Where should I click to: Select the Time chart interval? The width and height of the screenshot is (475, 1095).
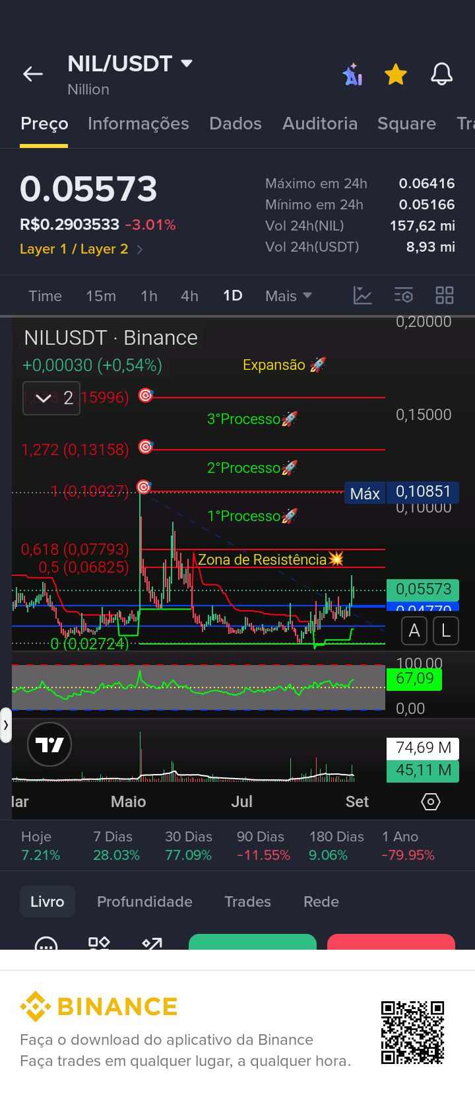click(45, 296)
